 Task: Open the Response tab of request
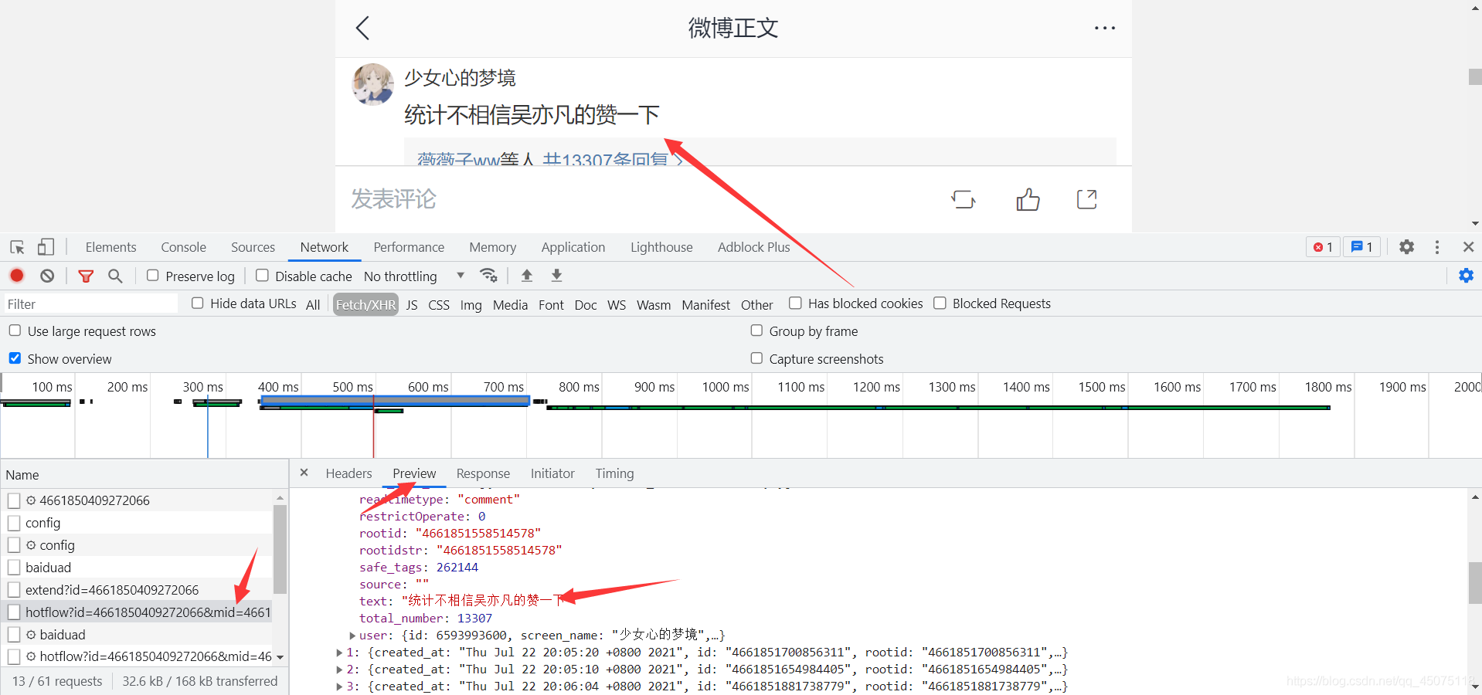pyautogui.click(x=483, y=473)
